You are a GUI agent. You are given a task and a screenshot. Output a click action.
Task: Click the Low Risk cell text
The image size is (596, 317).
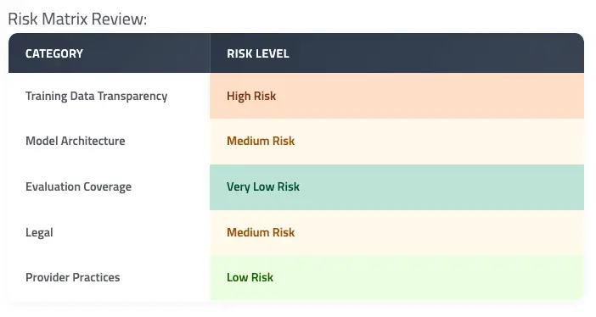(250, 277)
